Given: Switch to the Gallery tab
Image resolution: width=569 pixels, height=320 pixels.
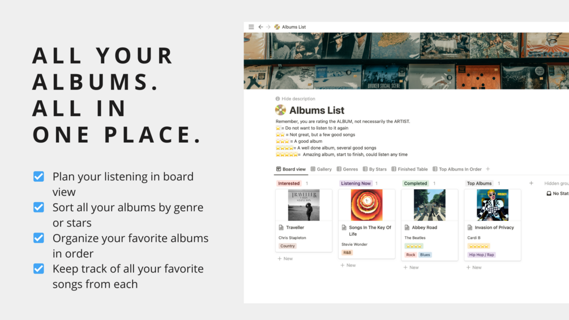Looking at the screenshot, I should coord(321,169).
